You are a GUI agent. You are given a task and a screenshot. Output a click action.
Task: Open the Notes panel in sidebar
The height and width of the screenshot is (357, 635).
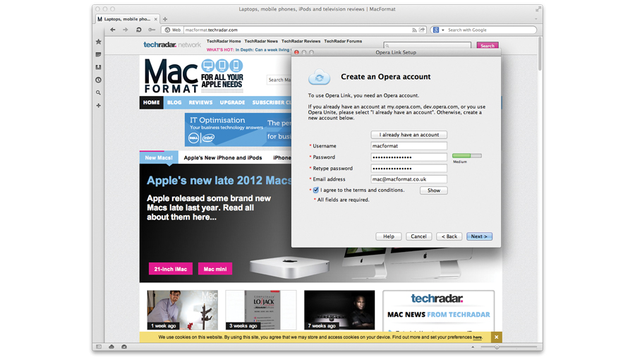(98, 54)
